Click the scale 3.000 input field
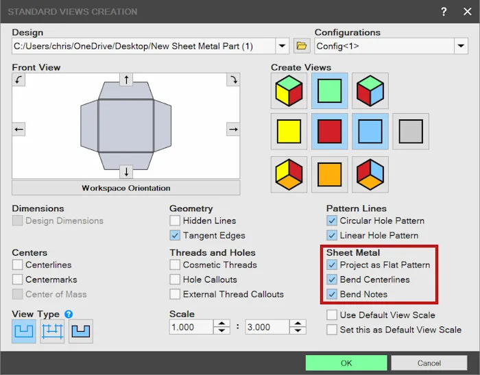This screenshot has height=375, width=480. pyautogui.click(x=267, y=327)
